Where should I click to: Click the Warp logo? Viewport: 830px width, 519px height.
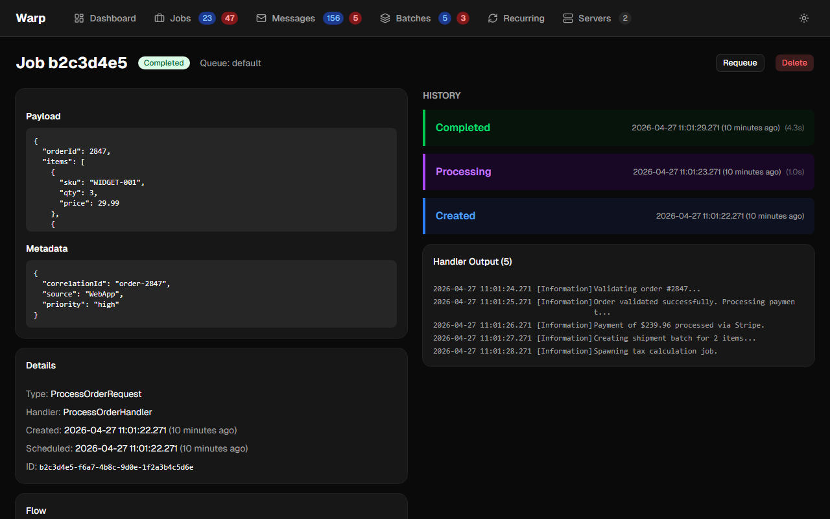(x=30, y=18)
